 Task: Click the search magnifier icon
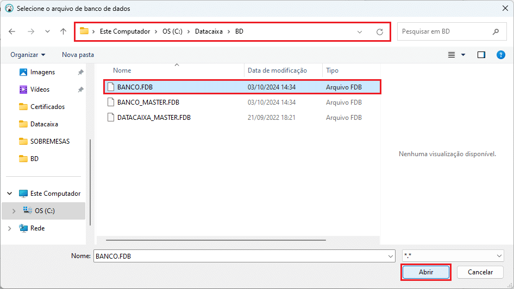(x=496, y=31)
